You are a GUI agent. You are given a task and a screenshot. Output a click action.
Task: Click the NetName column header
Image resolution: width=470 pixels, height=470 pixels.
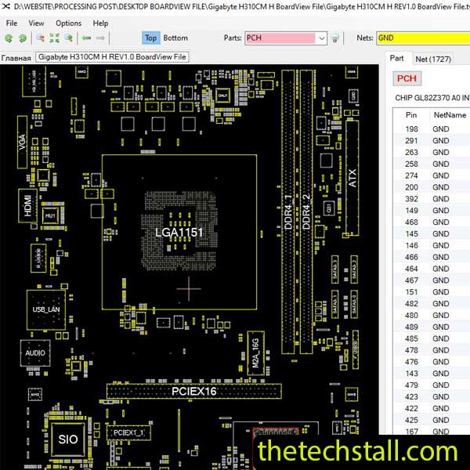pos(449,115)
